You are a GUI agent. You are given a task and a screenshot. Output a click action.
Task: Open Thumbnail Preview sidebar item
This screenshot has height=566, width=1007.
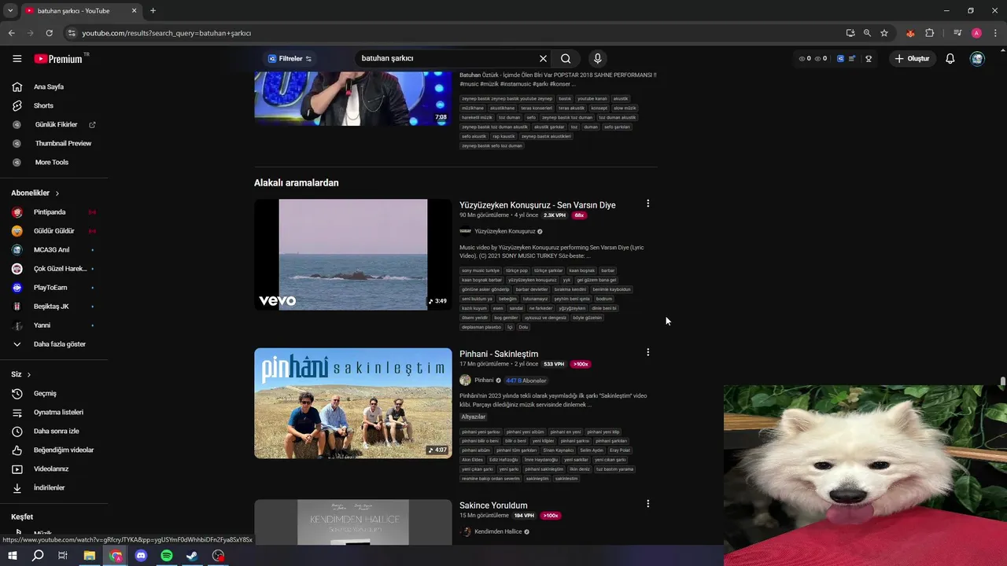(53, 143)
